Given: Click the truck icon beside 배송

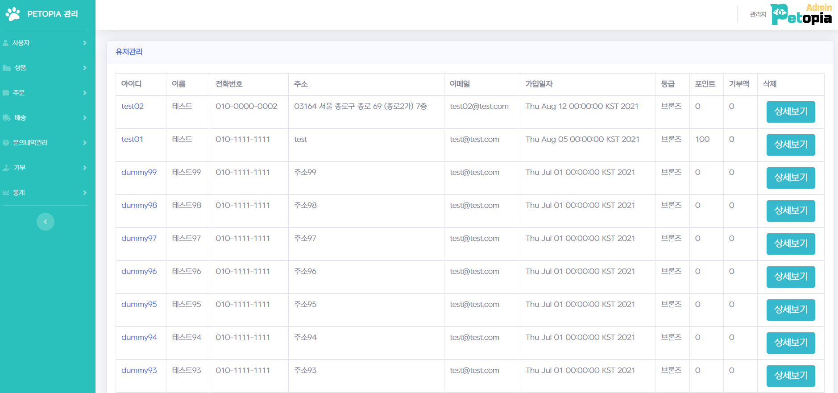Looking at the screenshot, I should pos(7,118).
